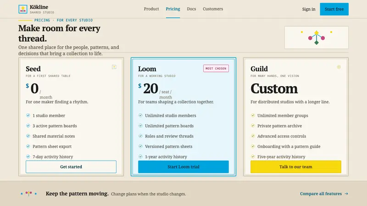
Task: Click the Talk to our team button
Action: click(295, 167)
